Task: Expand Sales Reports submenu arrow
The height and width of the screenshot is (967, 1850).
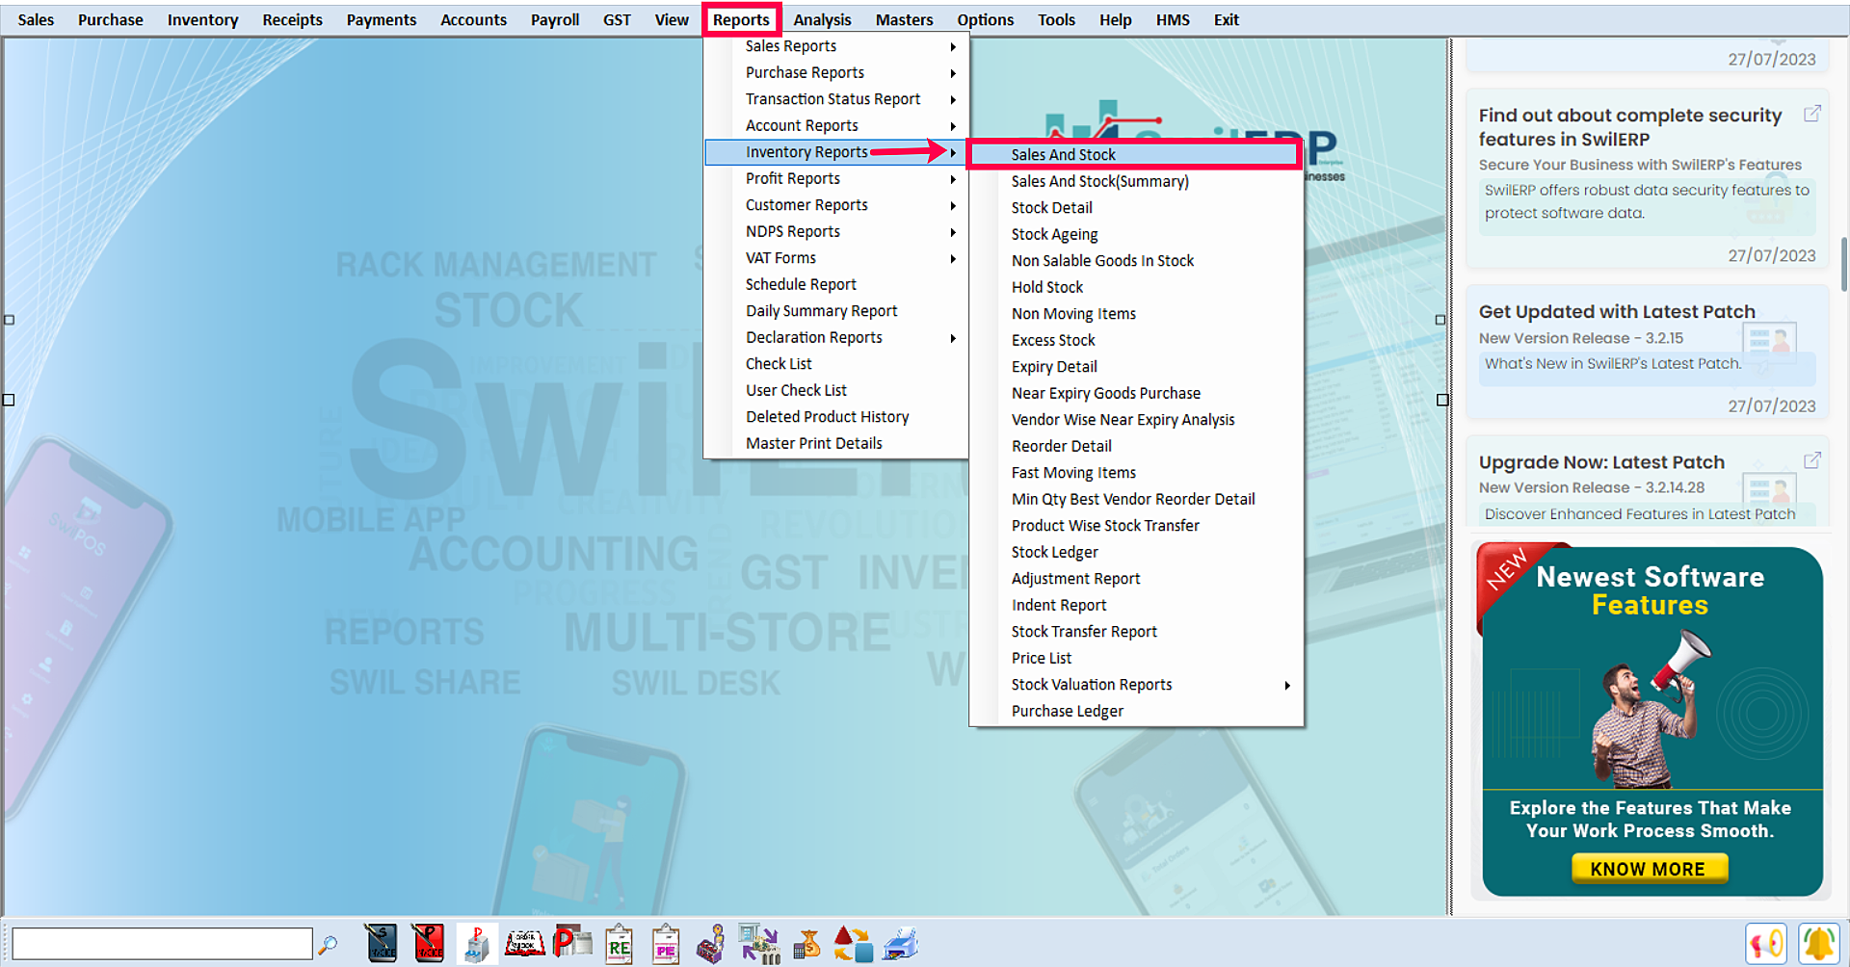Action: (953, 46)
